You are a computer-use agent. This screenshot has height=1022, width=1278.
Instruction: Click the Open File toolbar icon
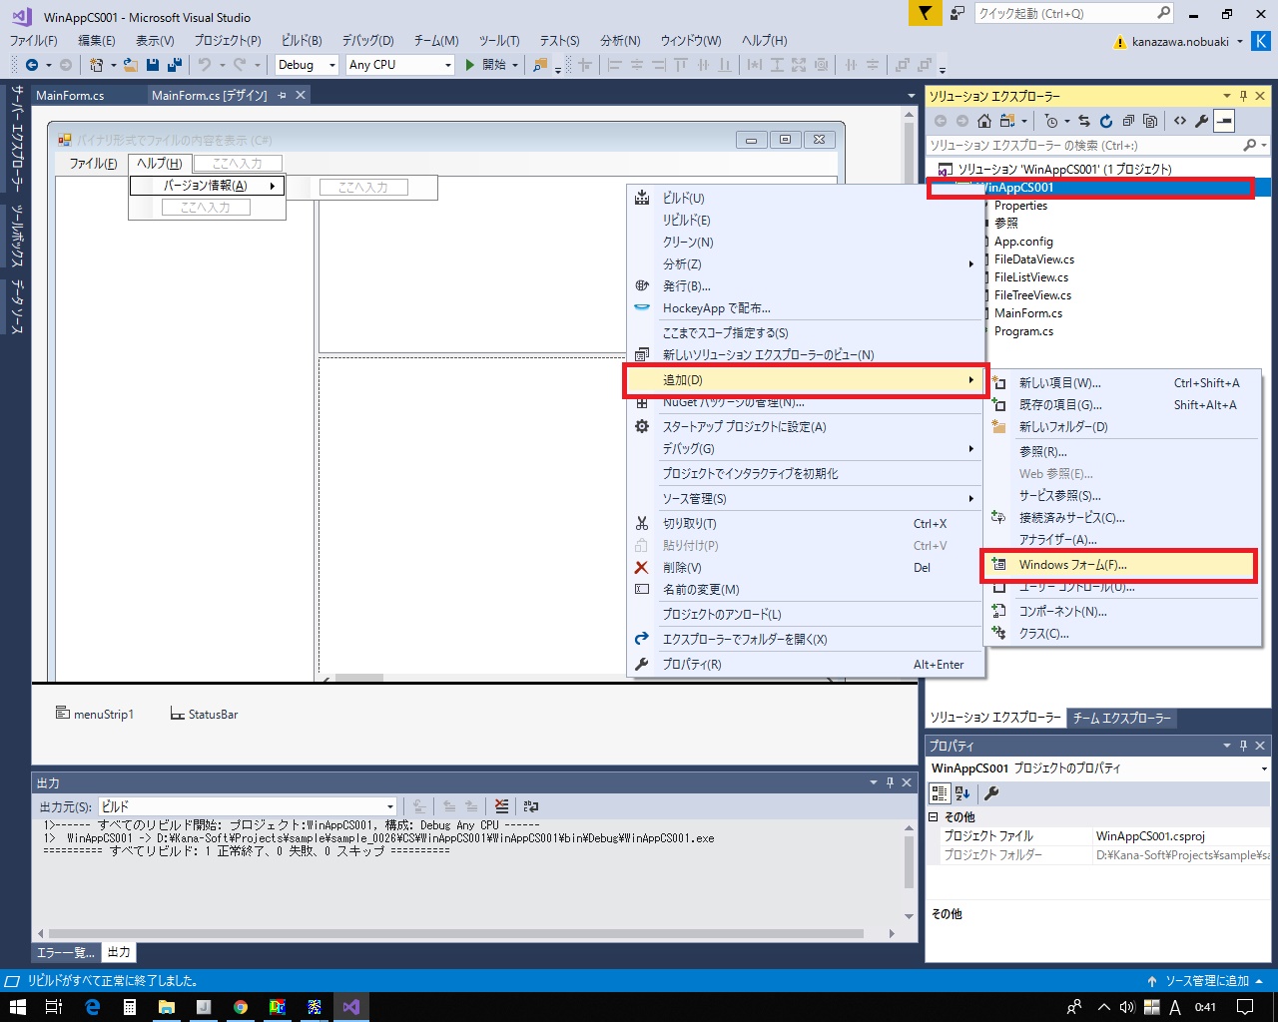coord(131,65)
